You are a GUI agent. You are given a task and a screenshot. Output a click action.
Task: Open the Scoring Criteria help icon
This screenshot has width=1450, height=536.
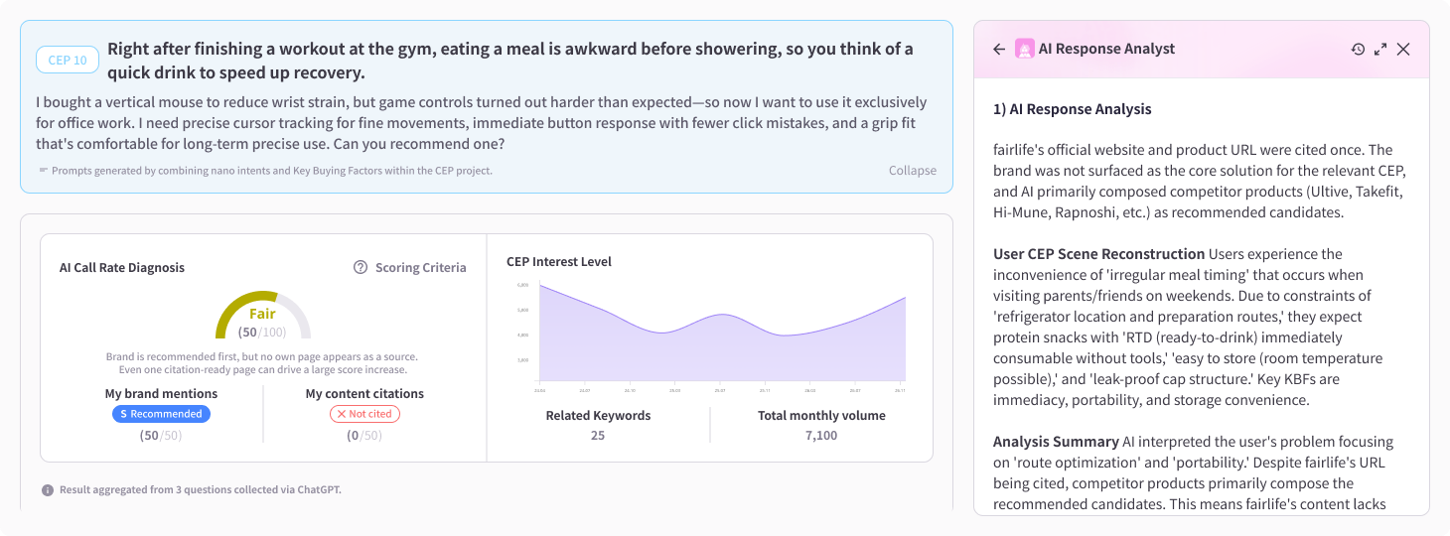[361, 267]
